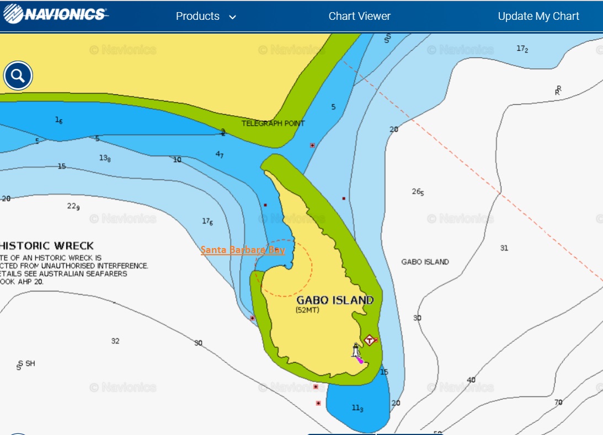
Task: Click the pink light flare by the lighthouse
Action: pos(360,360)
